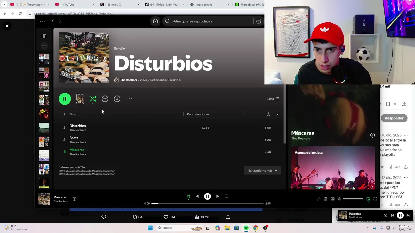
Task: Toggle the green miniplayer icon
Action: [x=368, y=199]
